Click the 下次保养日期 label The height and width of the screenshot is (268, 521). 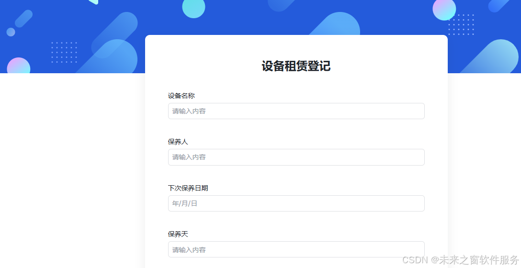point(188,188)
